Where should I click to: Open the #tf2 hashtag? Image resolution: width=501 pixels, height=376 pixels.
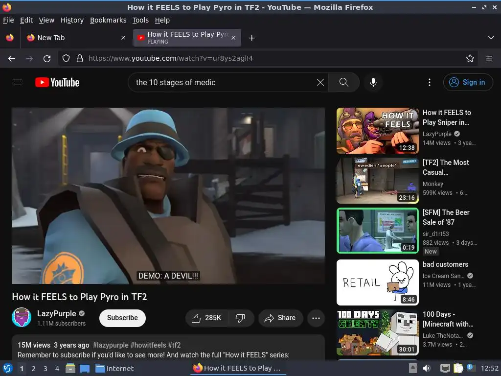(x=175, y=345)
